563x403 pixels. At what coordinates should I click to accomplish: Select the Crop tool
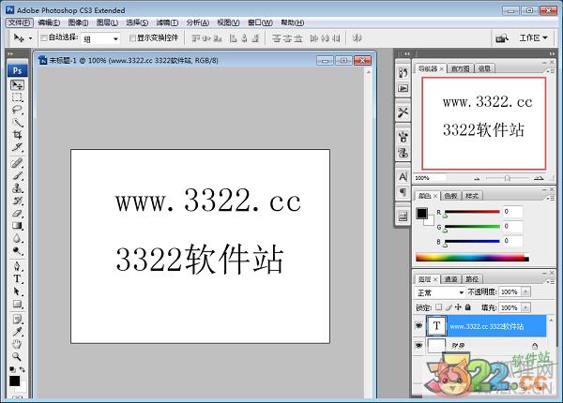click(x=17, y=135)
